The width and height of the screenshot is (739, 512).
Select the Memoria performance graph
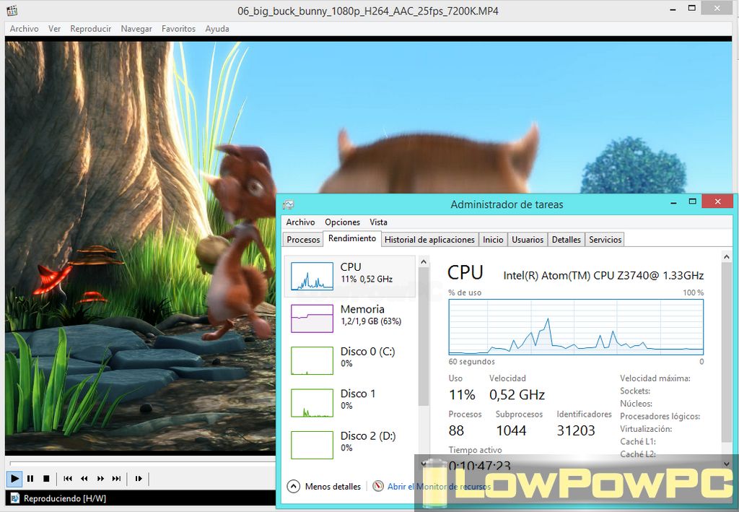[350, 316]
